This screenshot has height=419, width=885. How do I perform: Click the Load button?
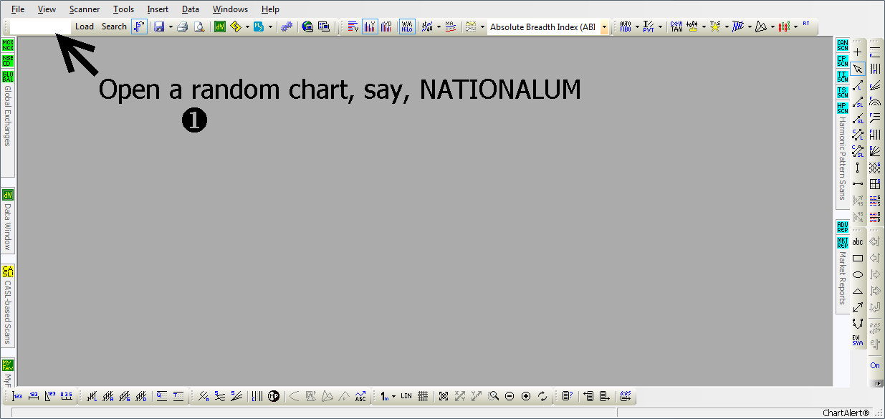[85, 27]
